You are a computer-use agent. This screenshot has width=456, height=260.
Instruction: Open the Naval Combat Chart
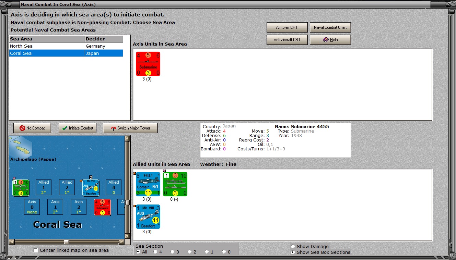(x=330, y=27)
